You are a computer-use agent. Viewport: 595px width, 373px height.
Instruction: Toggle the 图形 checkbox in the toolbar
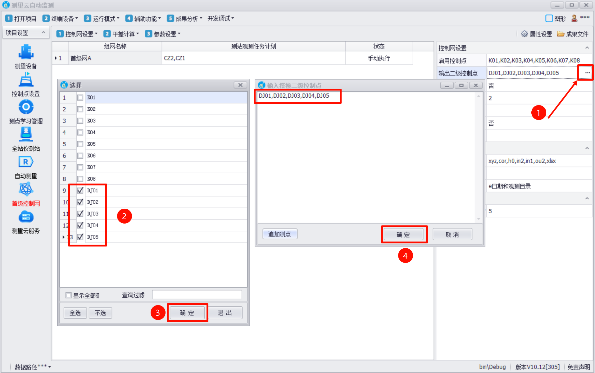coord(549,19)
